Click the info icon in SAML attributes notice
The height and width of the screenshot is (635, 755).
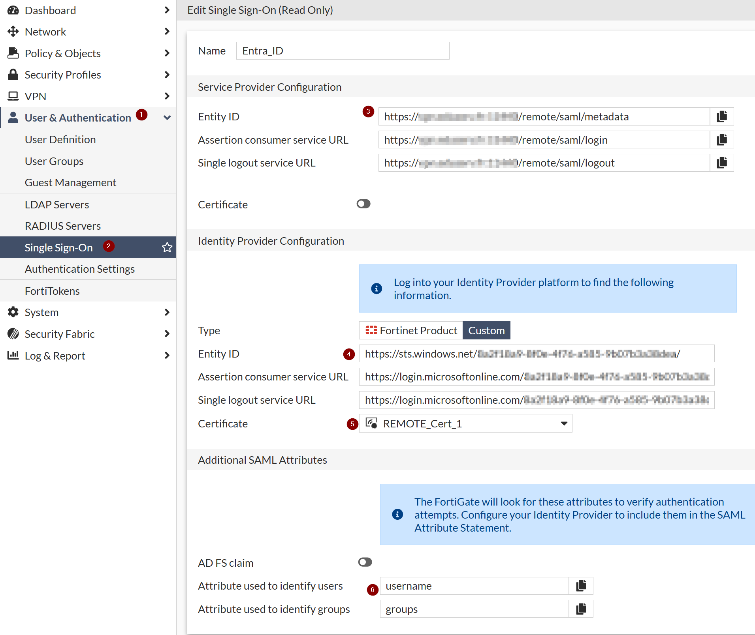(397, 514)
